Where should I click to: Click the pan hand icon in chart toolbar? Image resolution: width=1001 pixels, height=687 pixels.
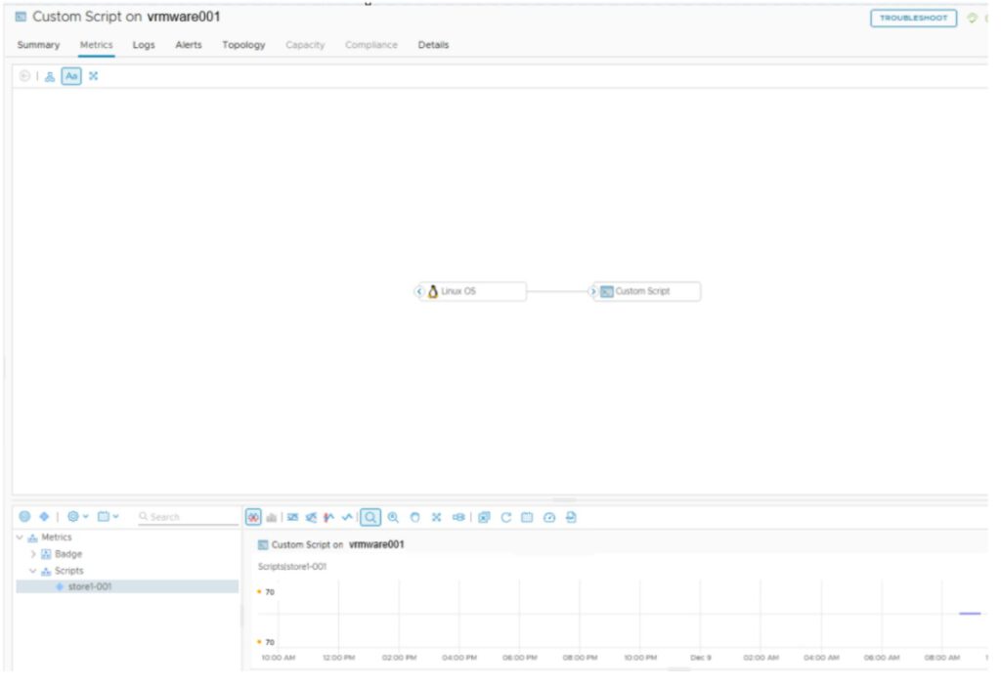coord(414,517)
